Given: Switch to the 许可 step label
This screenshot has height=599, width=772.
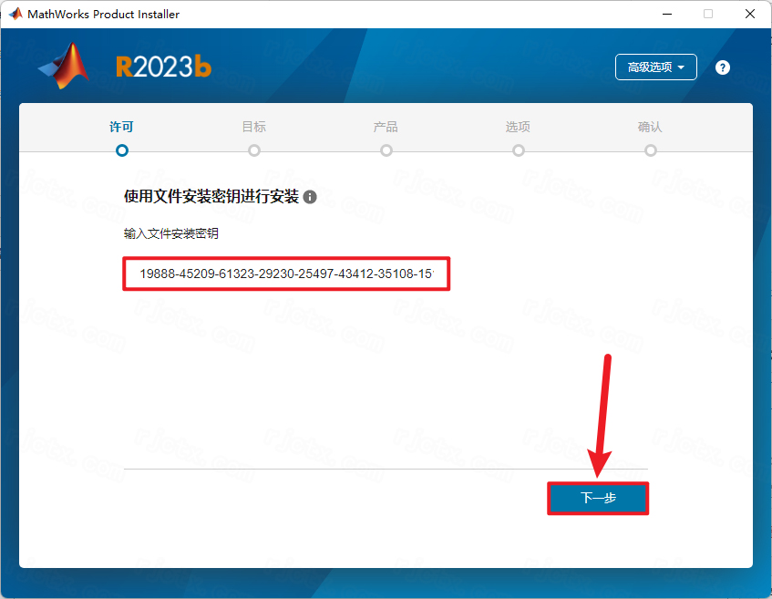Looking at the screenshot, I should [122, 128].
